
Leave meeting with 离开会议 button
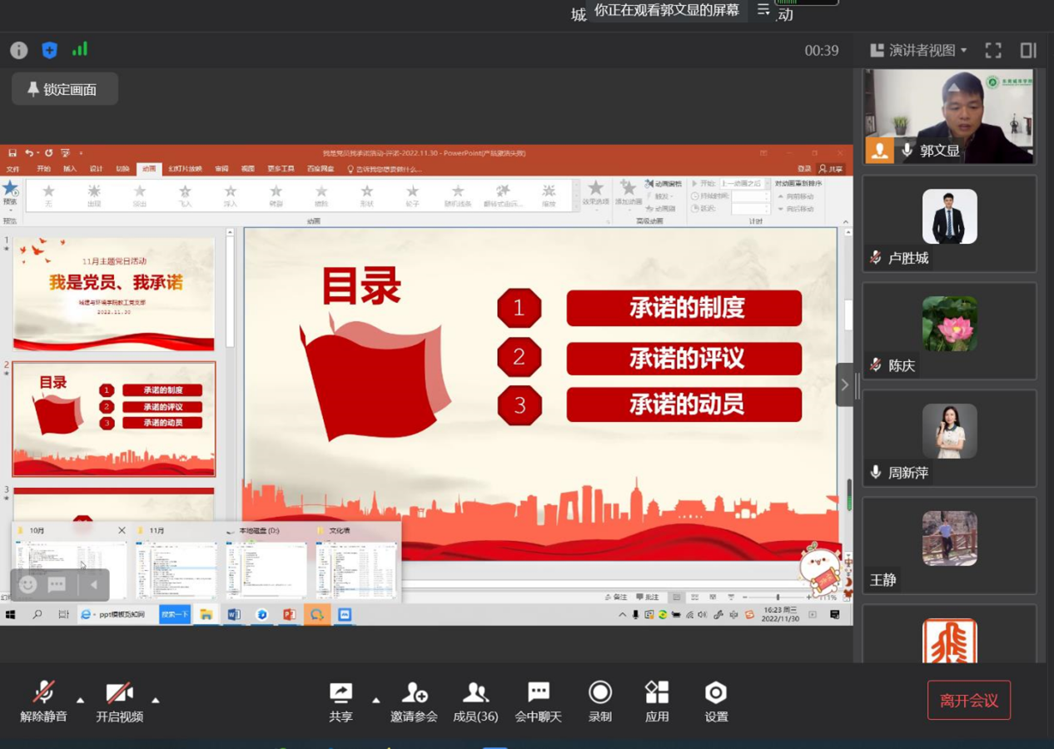(969, 700)
